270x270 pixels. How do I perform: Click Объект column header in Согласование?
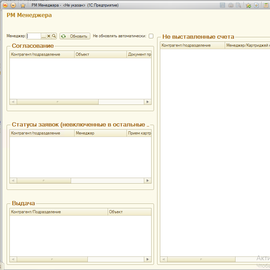coord(100,54)
